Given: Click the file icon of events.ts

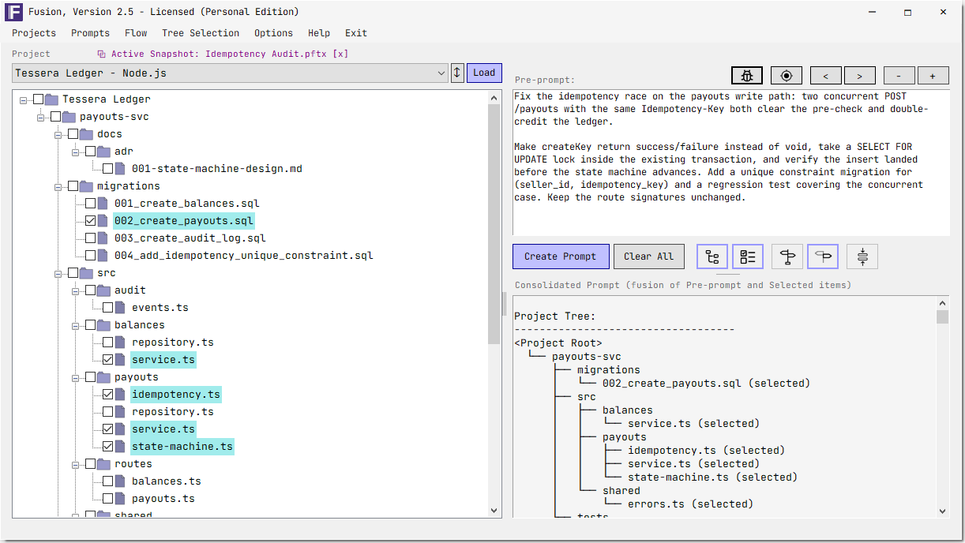Looking at the screenshot, I should click(x=120, y=308).
